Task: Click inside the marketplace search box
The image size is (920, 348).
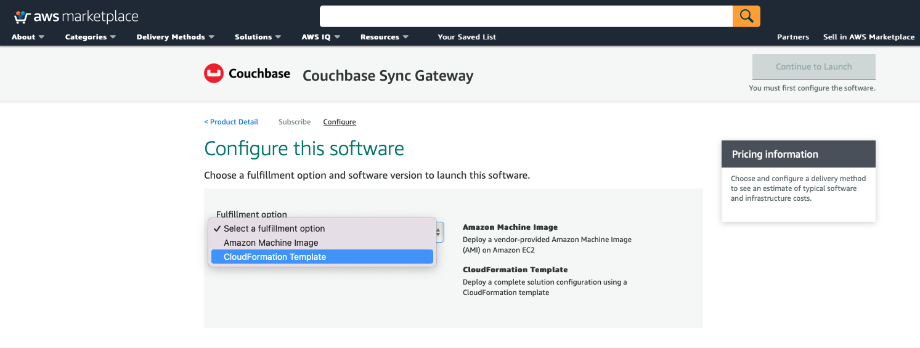Action: click(x=526, y=16)
